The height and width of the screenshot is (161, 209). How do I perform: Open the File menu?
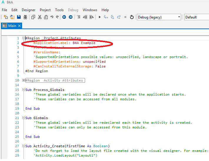coord(4,10)
